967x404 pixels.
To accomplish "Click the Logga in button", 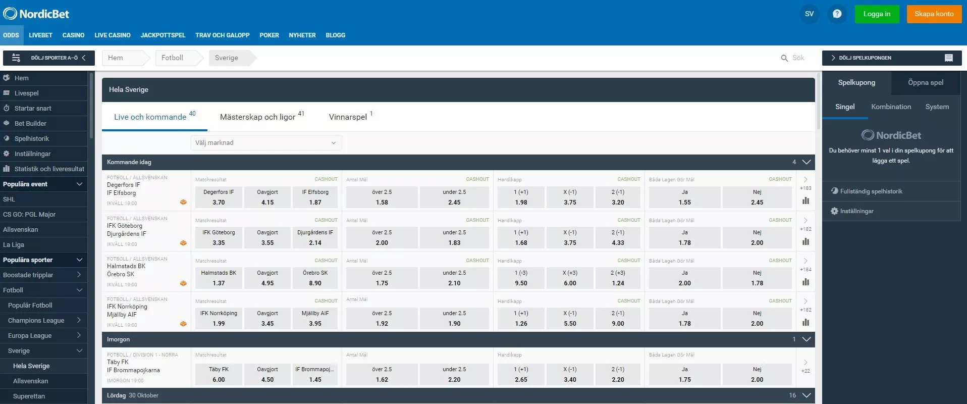I will (877, 14).
